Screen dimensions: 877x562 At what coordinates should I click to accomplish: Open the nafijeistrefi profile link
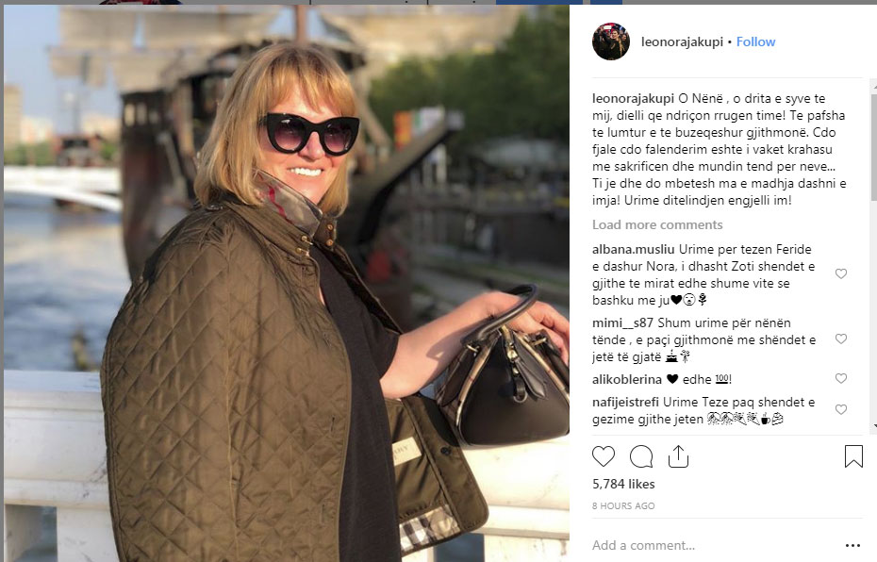tap(625, 402)
